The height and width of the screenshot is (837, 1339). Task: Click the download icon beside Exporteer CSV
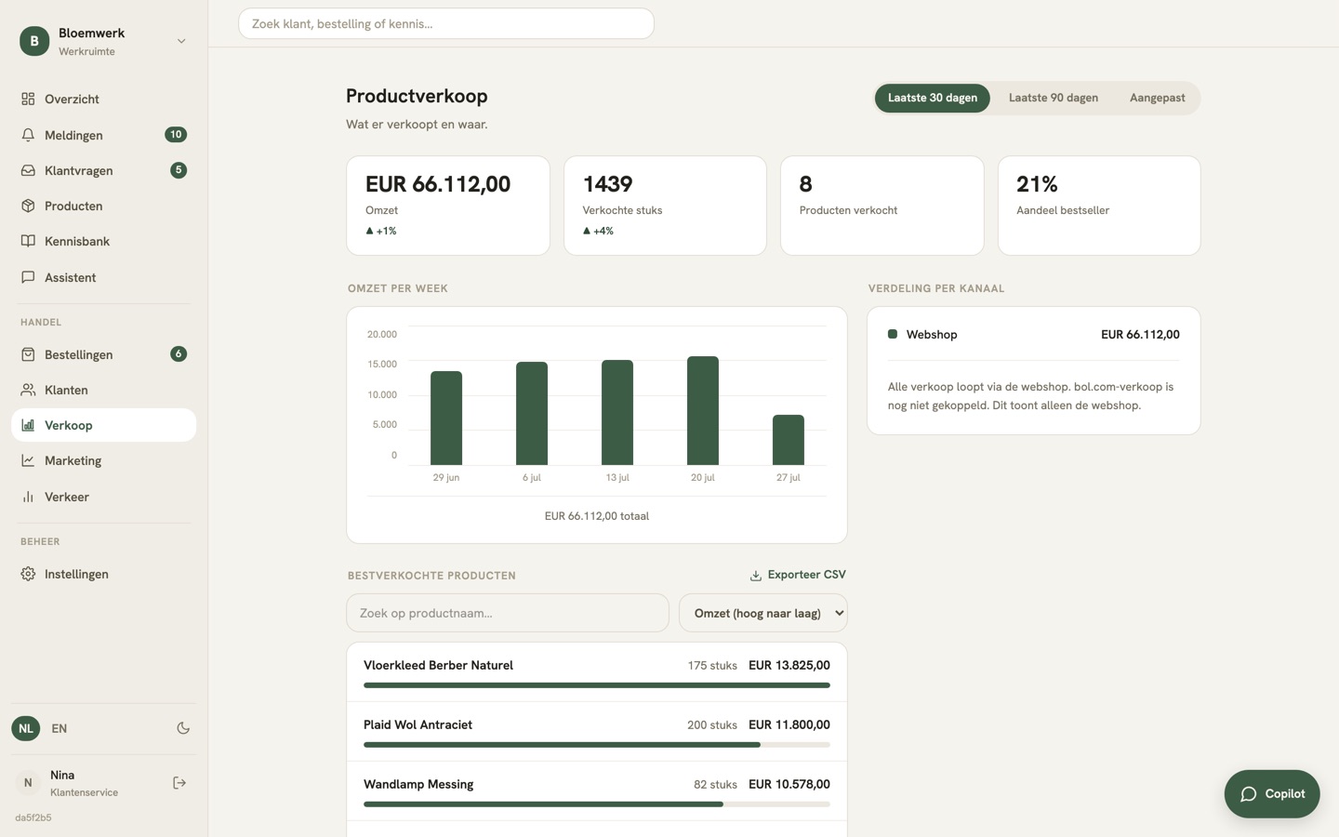(756, 576)
